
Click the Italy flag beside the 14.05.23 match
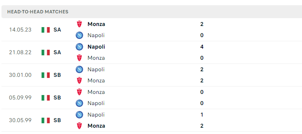tap(46, 30)
